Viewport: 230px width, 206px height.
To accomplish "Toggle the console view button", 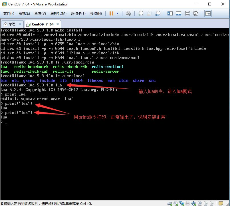I will 208,13.
